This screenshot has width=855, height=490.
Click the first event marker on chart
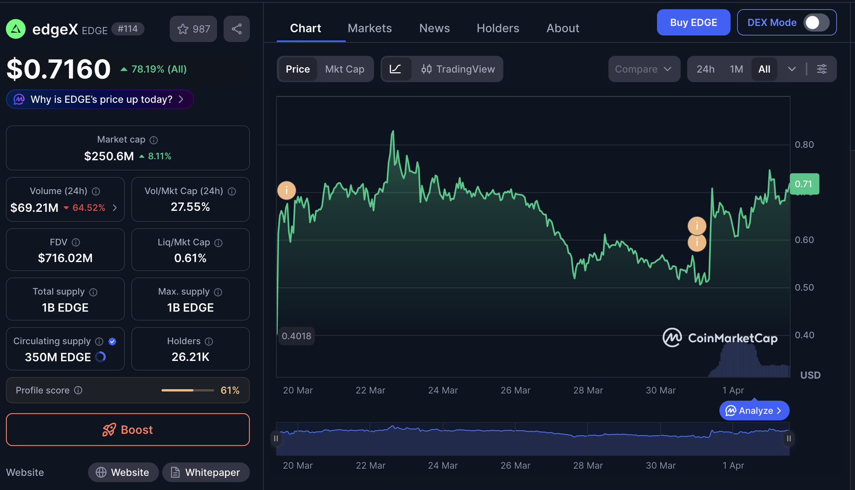pyautogui.click(x=287, y=190)
